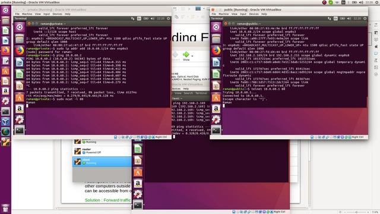The height and width of the screenshot is (214, 380).
Task: Open sound indicator in the public VM panel
Action: [x=349, y=18]
